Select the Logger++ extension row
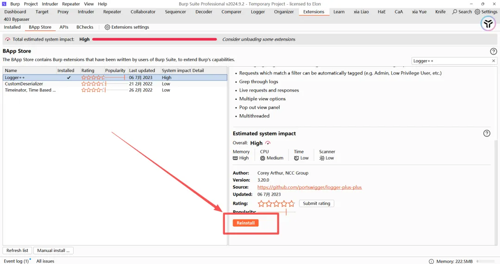500x264 pixels. point(115,77)
